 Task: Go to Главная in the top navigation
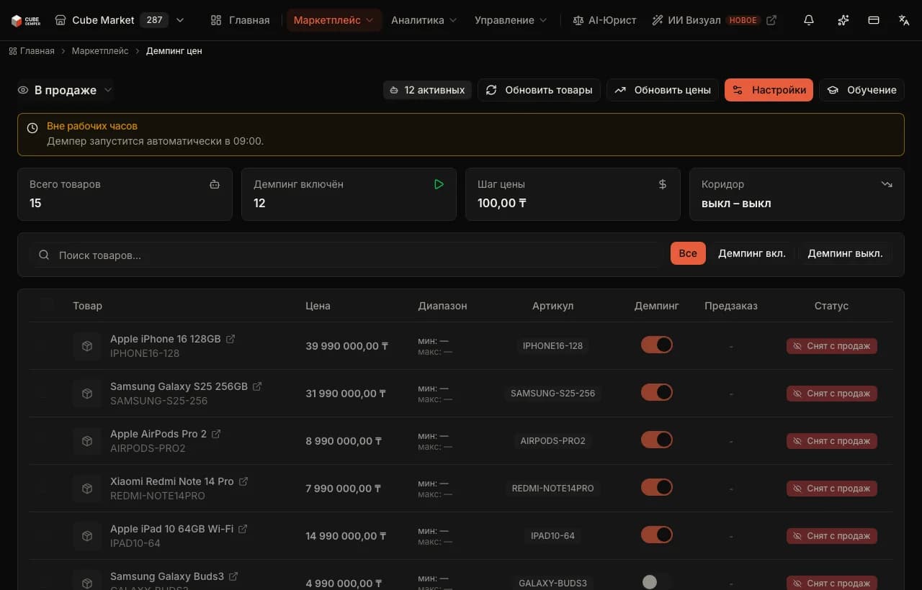(x=240, y=20)
